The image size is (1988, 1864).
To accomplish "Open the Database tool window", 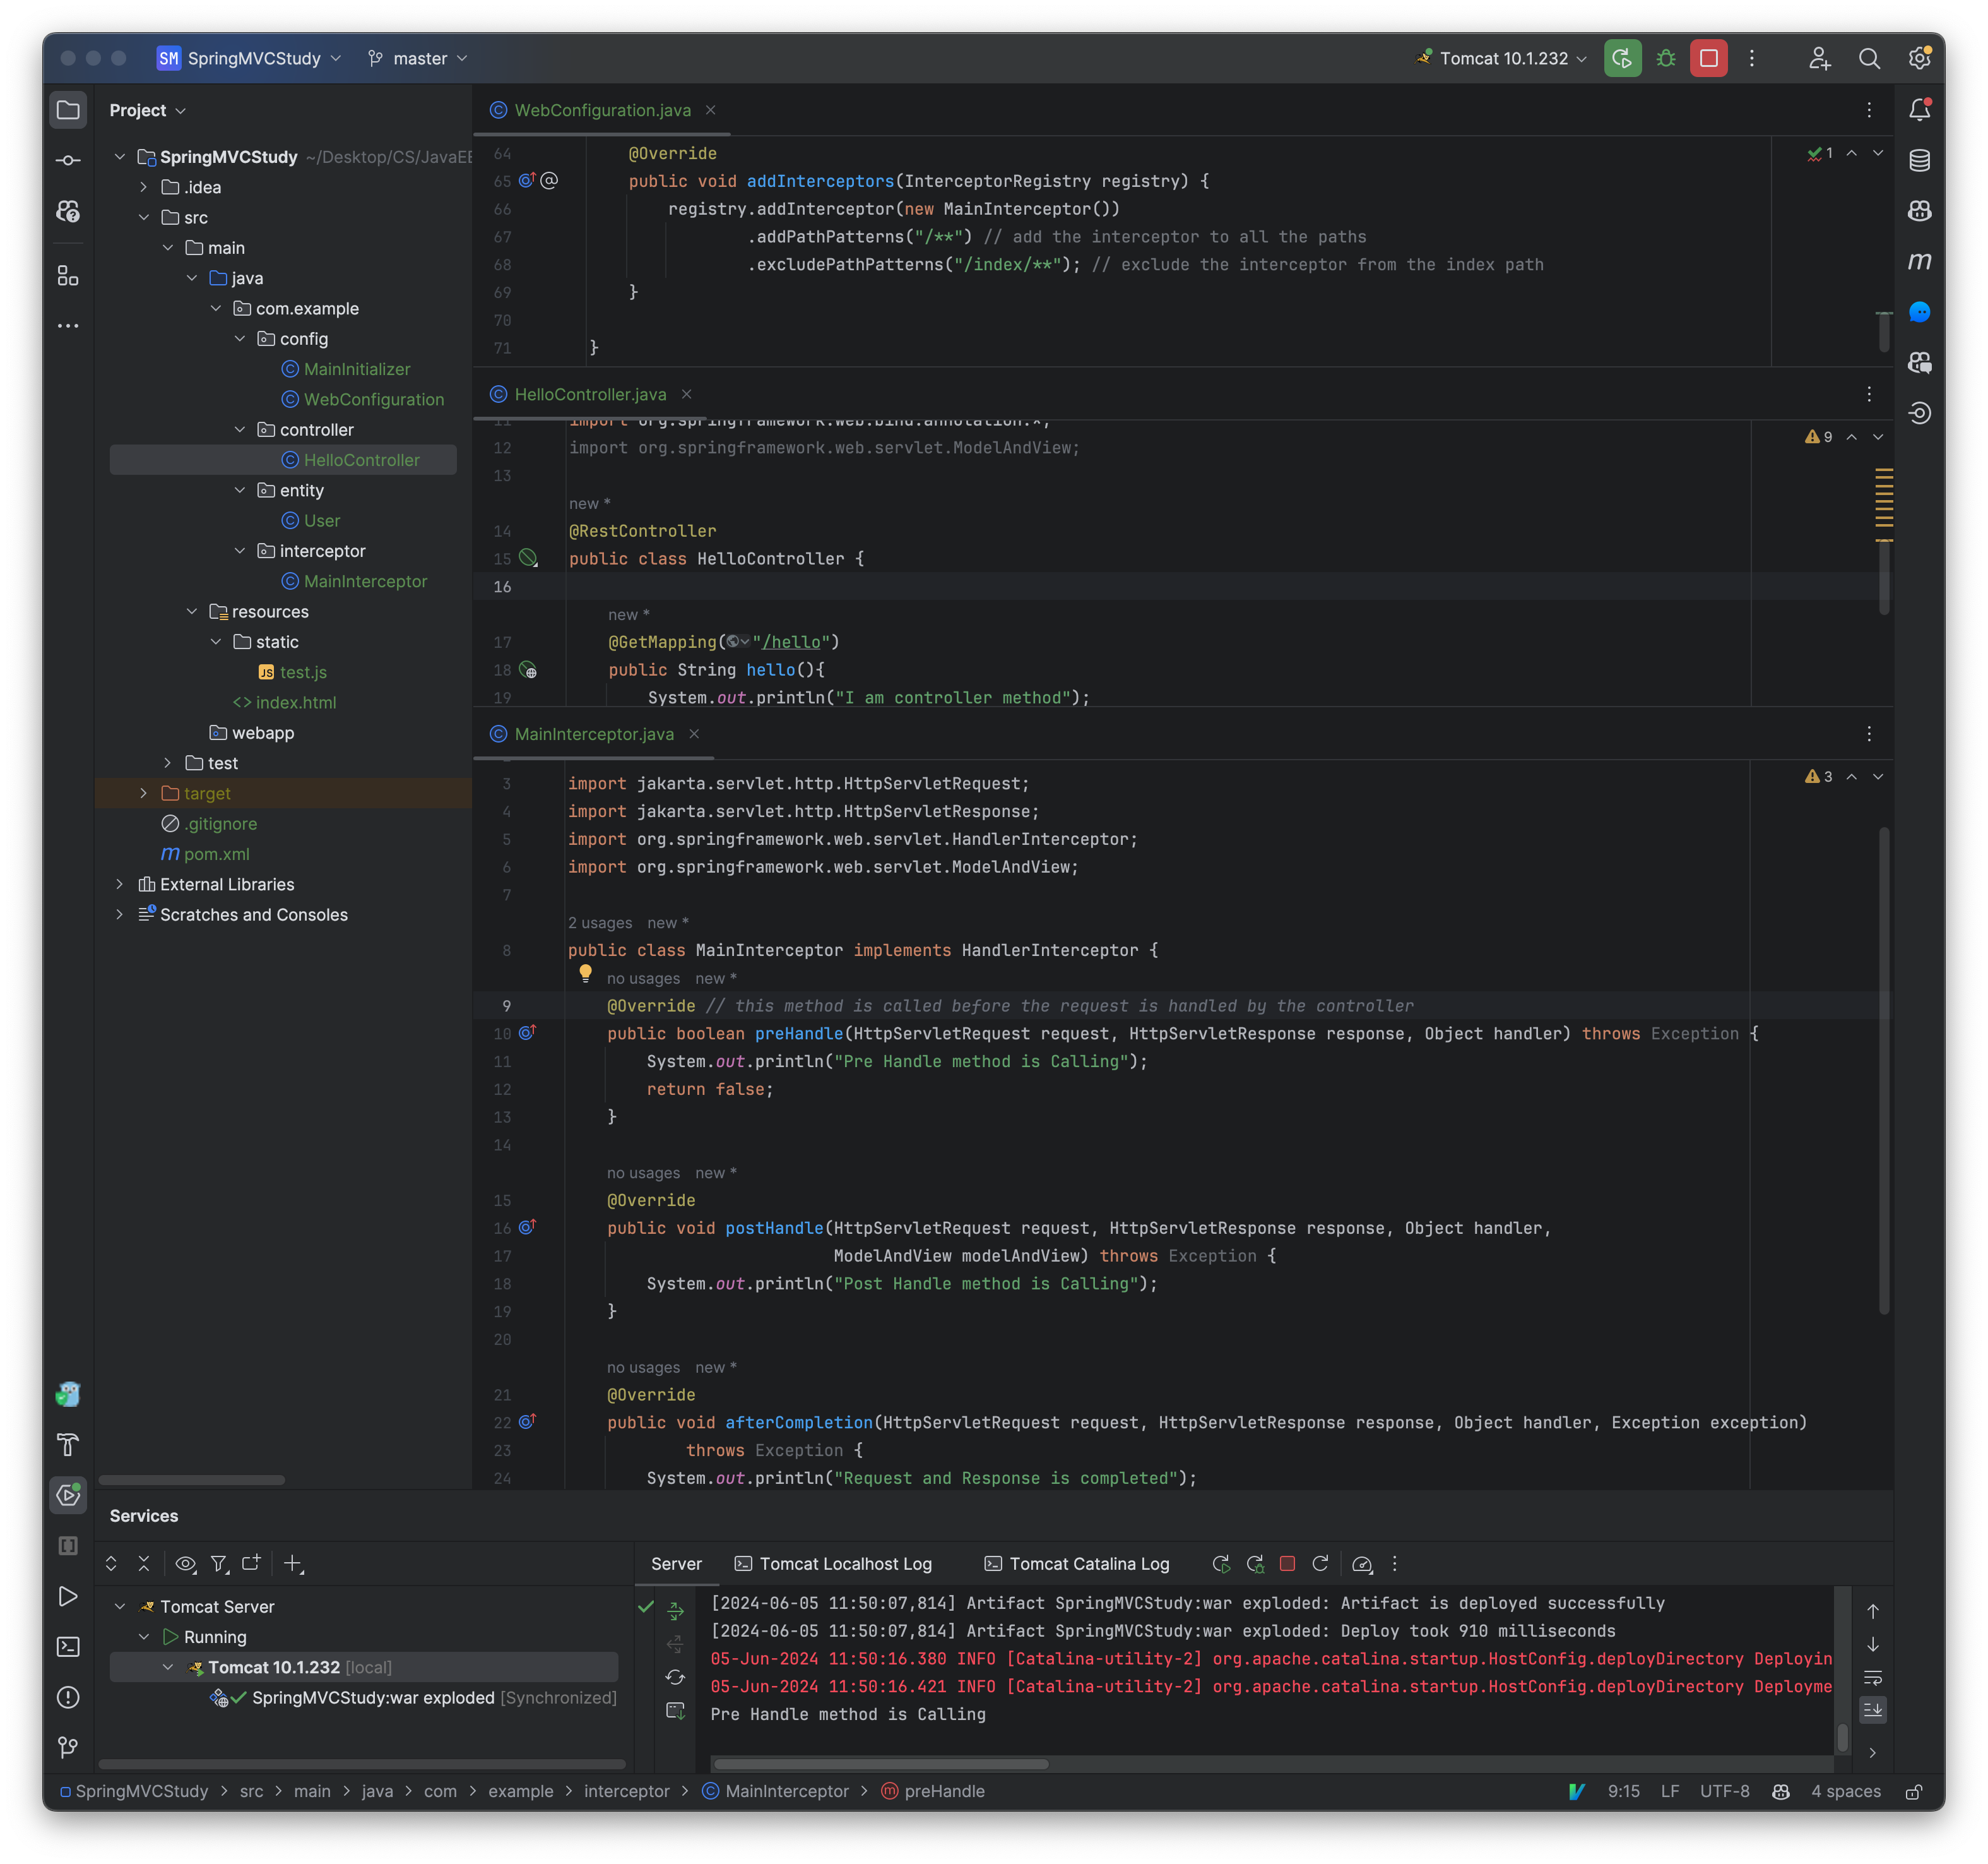I will click(x=1920, y=160).
